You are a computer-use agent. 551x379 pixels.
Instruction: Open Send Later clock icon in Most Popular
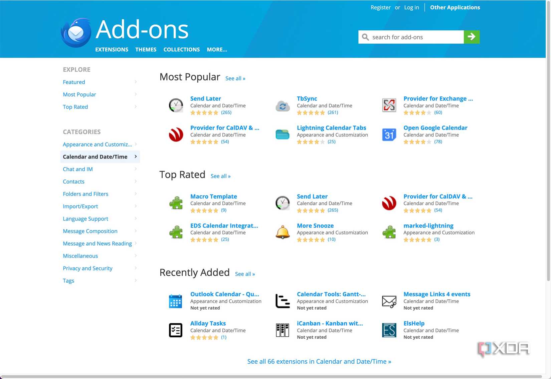click(x=176, y=105)
